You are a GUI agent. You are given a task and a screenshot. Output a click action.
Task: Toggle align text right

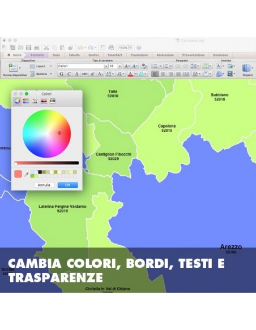coord(170,74)
